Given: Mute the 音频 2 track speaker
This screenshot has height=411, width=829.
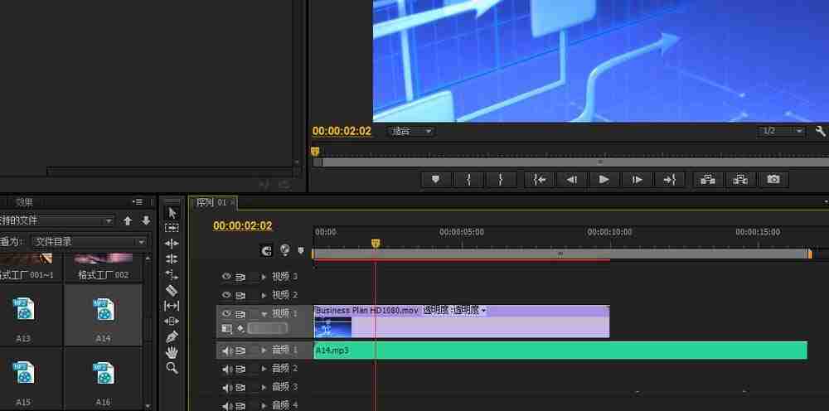Looking at the screenshot, I should (227, 369).
